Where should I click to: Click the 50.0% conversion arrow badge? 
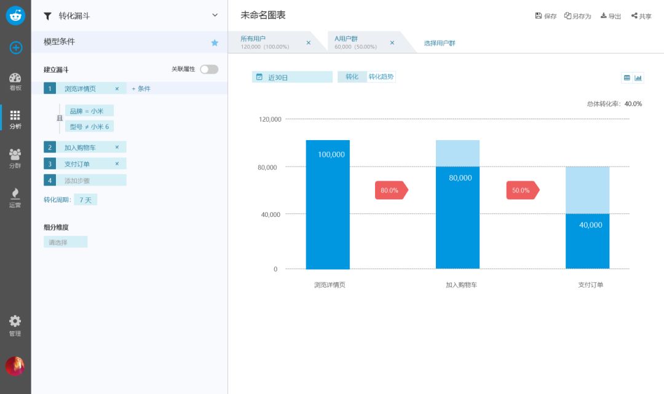click(x=523, y=190)
